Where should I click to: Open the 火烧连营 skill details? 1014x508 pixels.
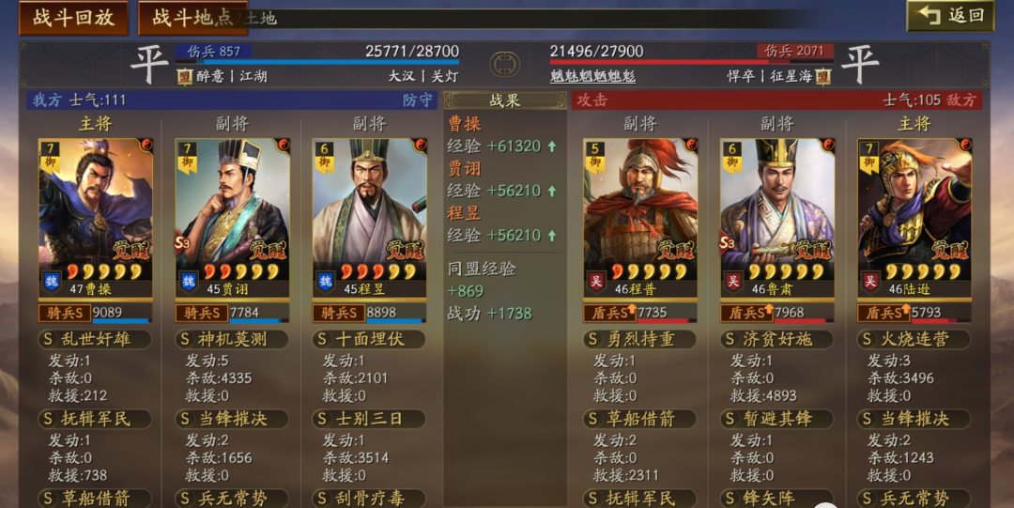914,339
